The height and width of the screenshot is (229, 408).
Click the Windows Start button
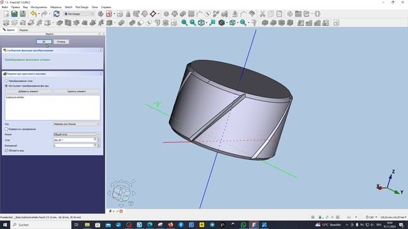[5, 225]
